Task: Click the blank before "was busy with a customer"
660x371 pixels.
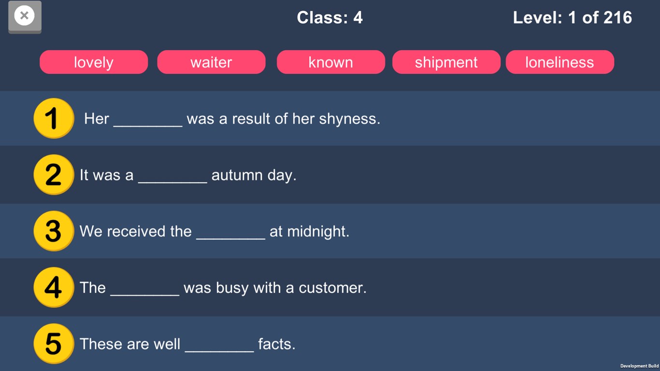Action: pyautogui.click(x=144, y=289)
